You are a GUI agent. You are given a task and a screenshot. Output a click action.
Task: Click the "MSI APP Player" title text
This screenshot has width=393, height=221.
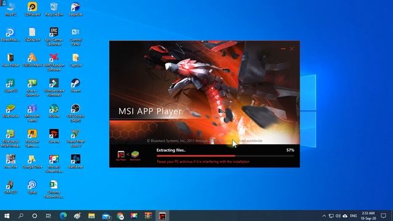tap(150, 111)
